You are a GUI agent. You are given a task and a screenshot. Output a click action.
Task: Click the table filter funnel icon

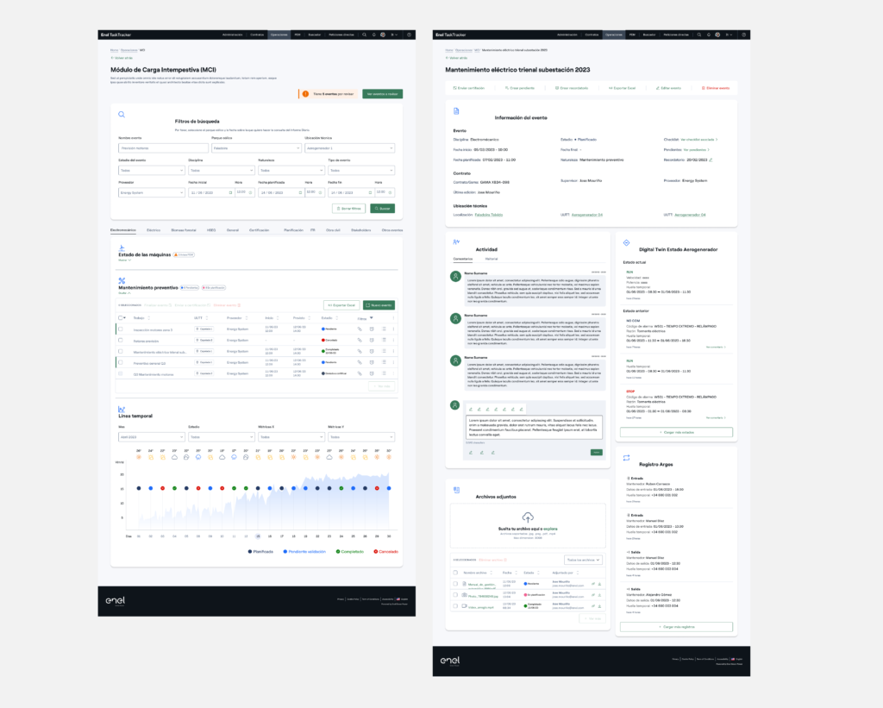point(370,318)
